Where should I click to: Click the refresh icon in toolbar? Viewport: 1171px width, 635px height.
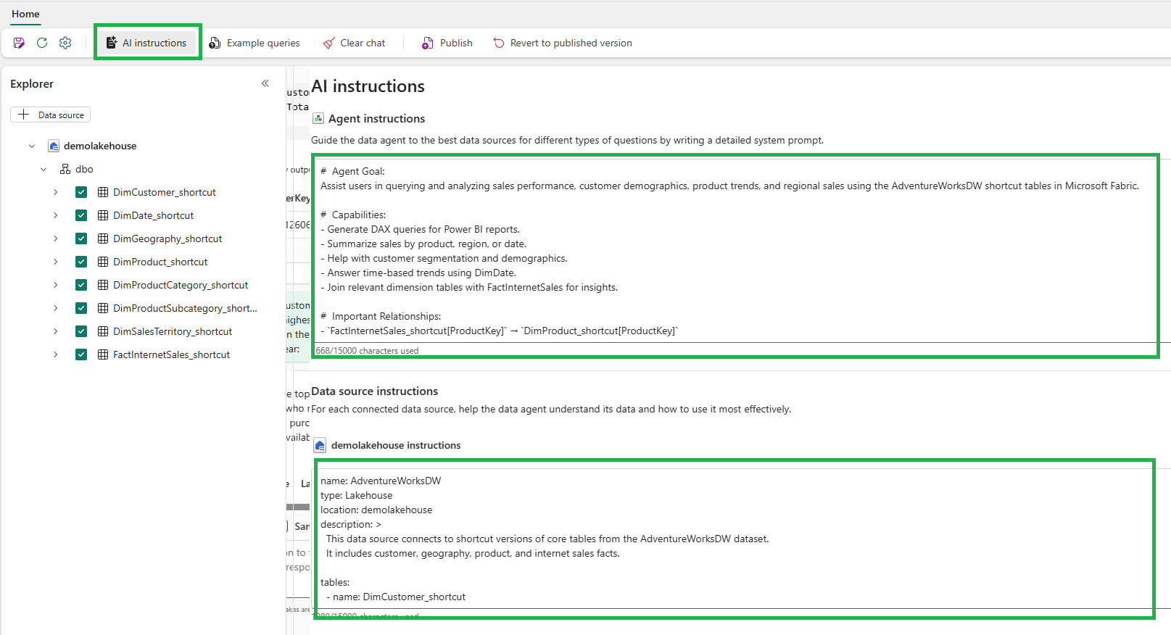tap(42, 43)
